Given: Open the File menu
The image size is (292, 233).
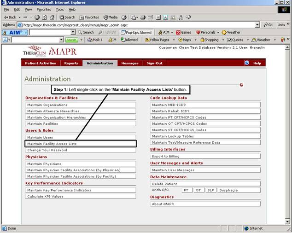Looking at the screenshot, I should click(6, 10).
